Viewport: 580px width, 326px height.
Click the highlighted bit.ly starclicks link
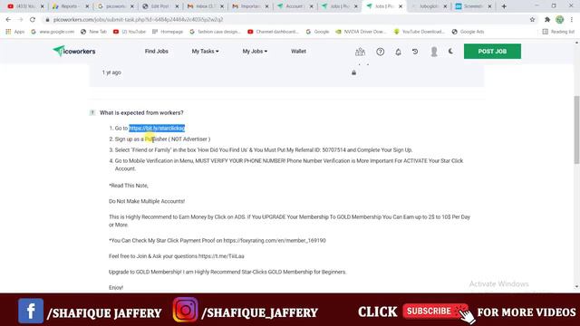157,129
